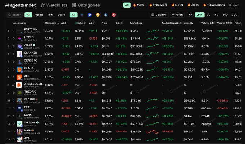245x144 pixels.
Task: Sort table by Mindshare column header
Action: (x=50, y=23)
